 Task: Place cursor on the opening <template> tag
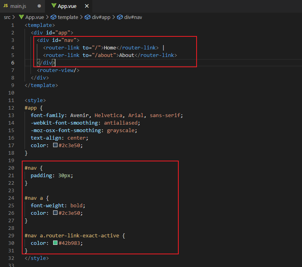40,25
